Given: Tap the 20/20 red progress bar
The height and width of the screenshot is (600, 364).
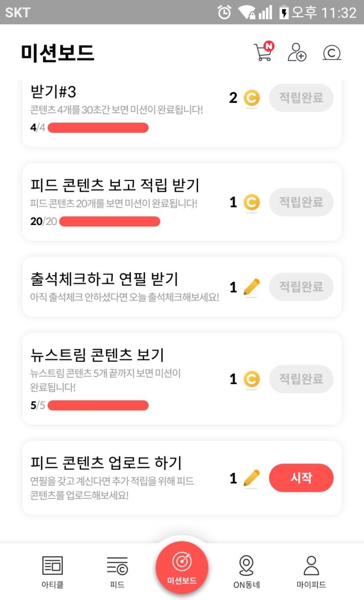Looking at the screenshot, I should coord(109,222).
